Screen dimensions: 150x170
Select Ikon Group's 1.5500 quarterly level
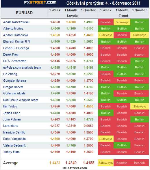tap(88, 100)
